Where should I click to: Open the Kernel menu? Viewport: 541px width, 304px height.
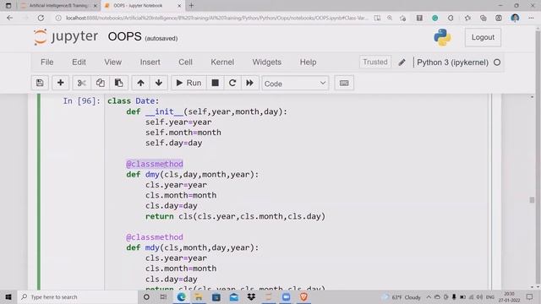[x=222, y=62]
